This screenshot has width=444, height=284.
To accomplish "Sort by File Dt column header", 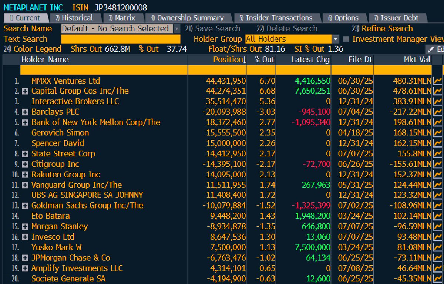I will (352, 60).
